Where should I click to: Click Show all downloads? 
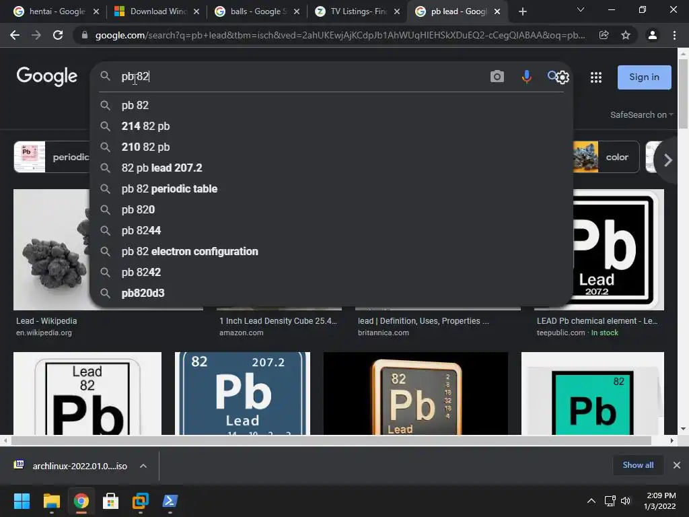click(638, 465)
